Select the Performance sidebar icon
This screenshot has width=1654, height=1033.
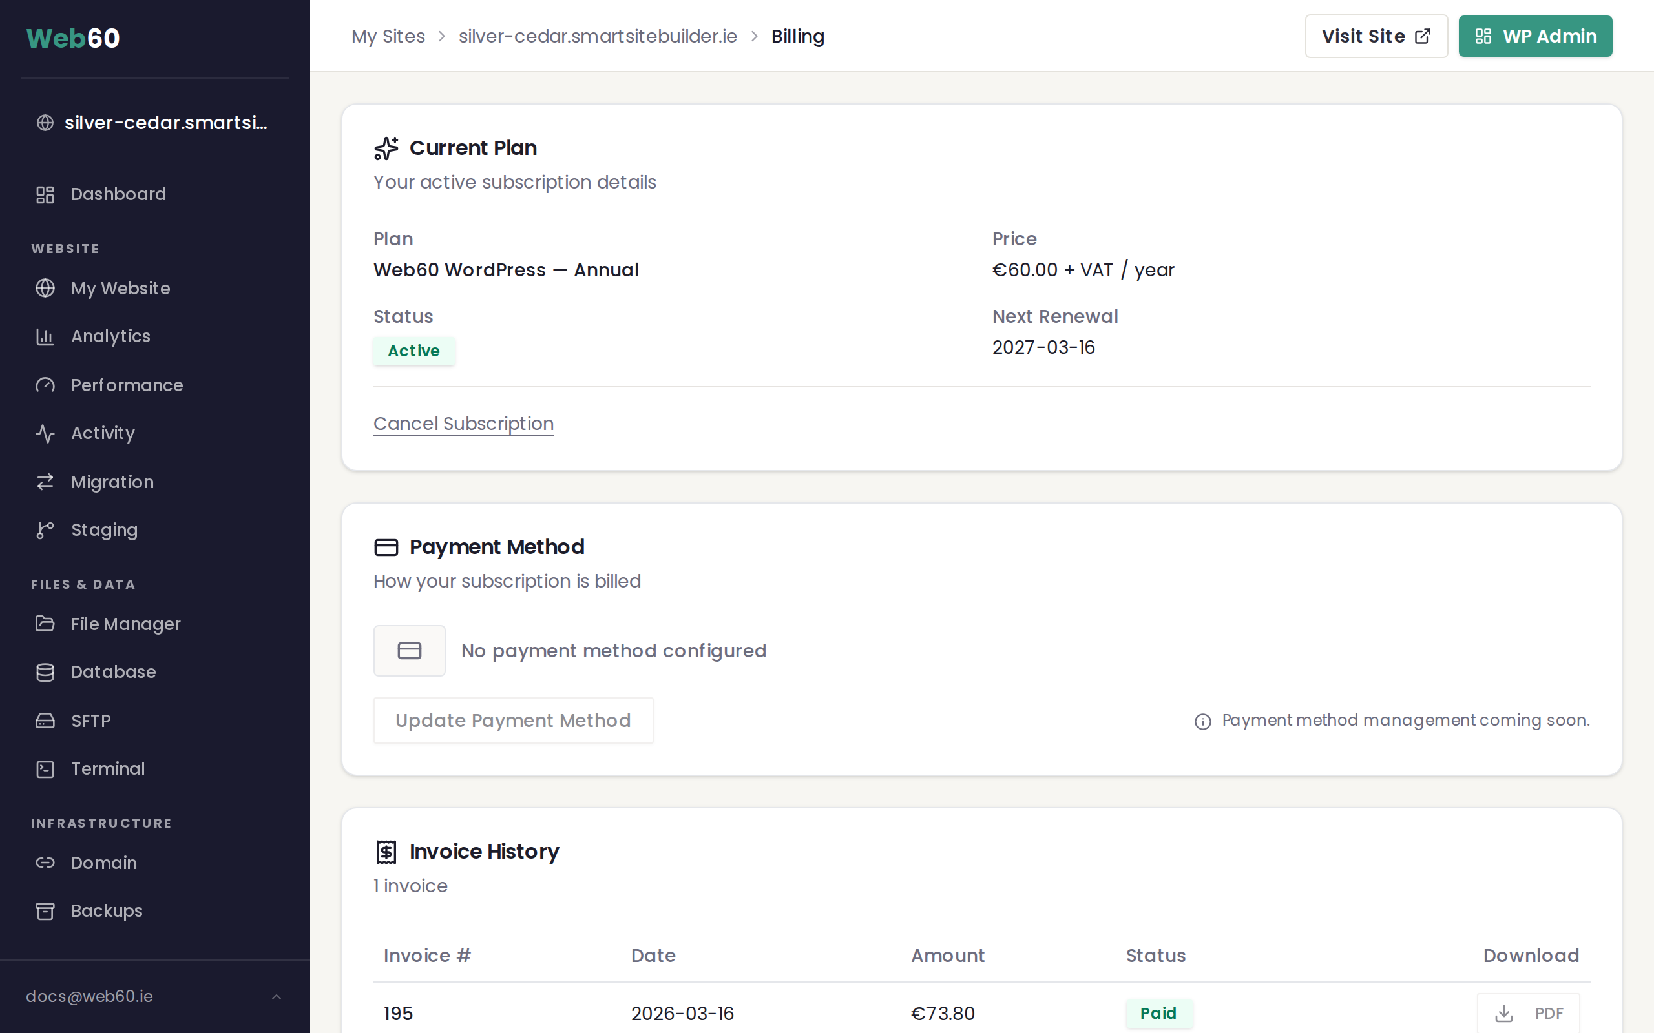pos(45,385)
